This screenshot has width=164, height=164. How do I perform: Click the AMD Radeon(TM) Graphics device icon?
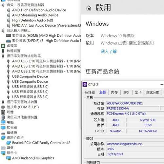point(9,158)
